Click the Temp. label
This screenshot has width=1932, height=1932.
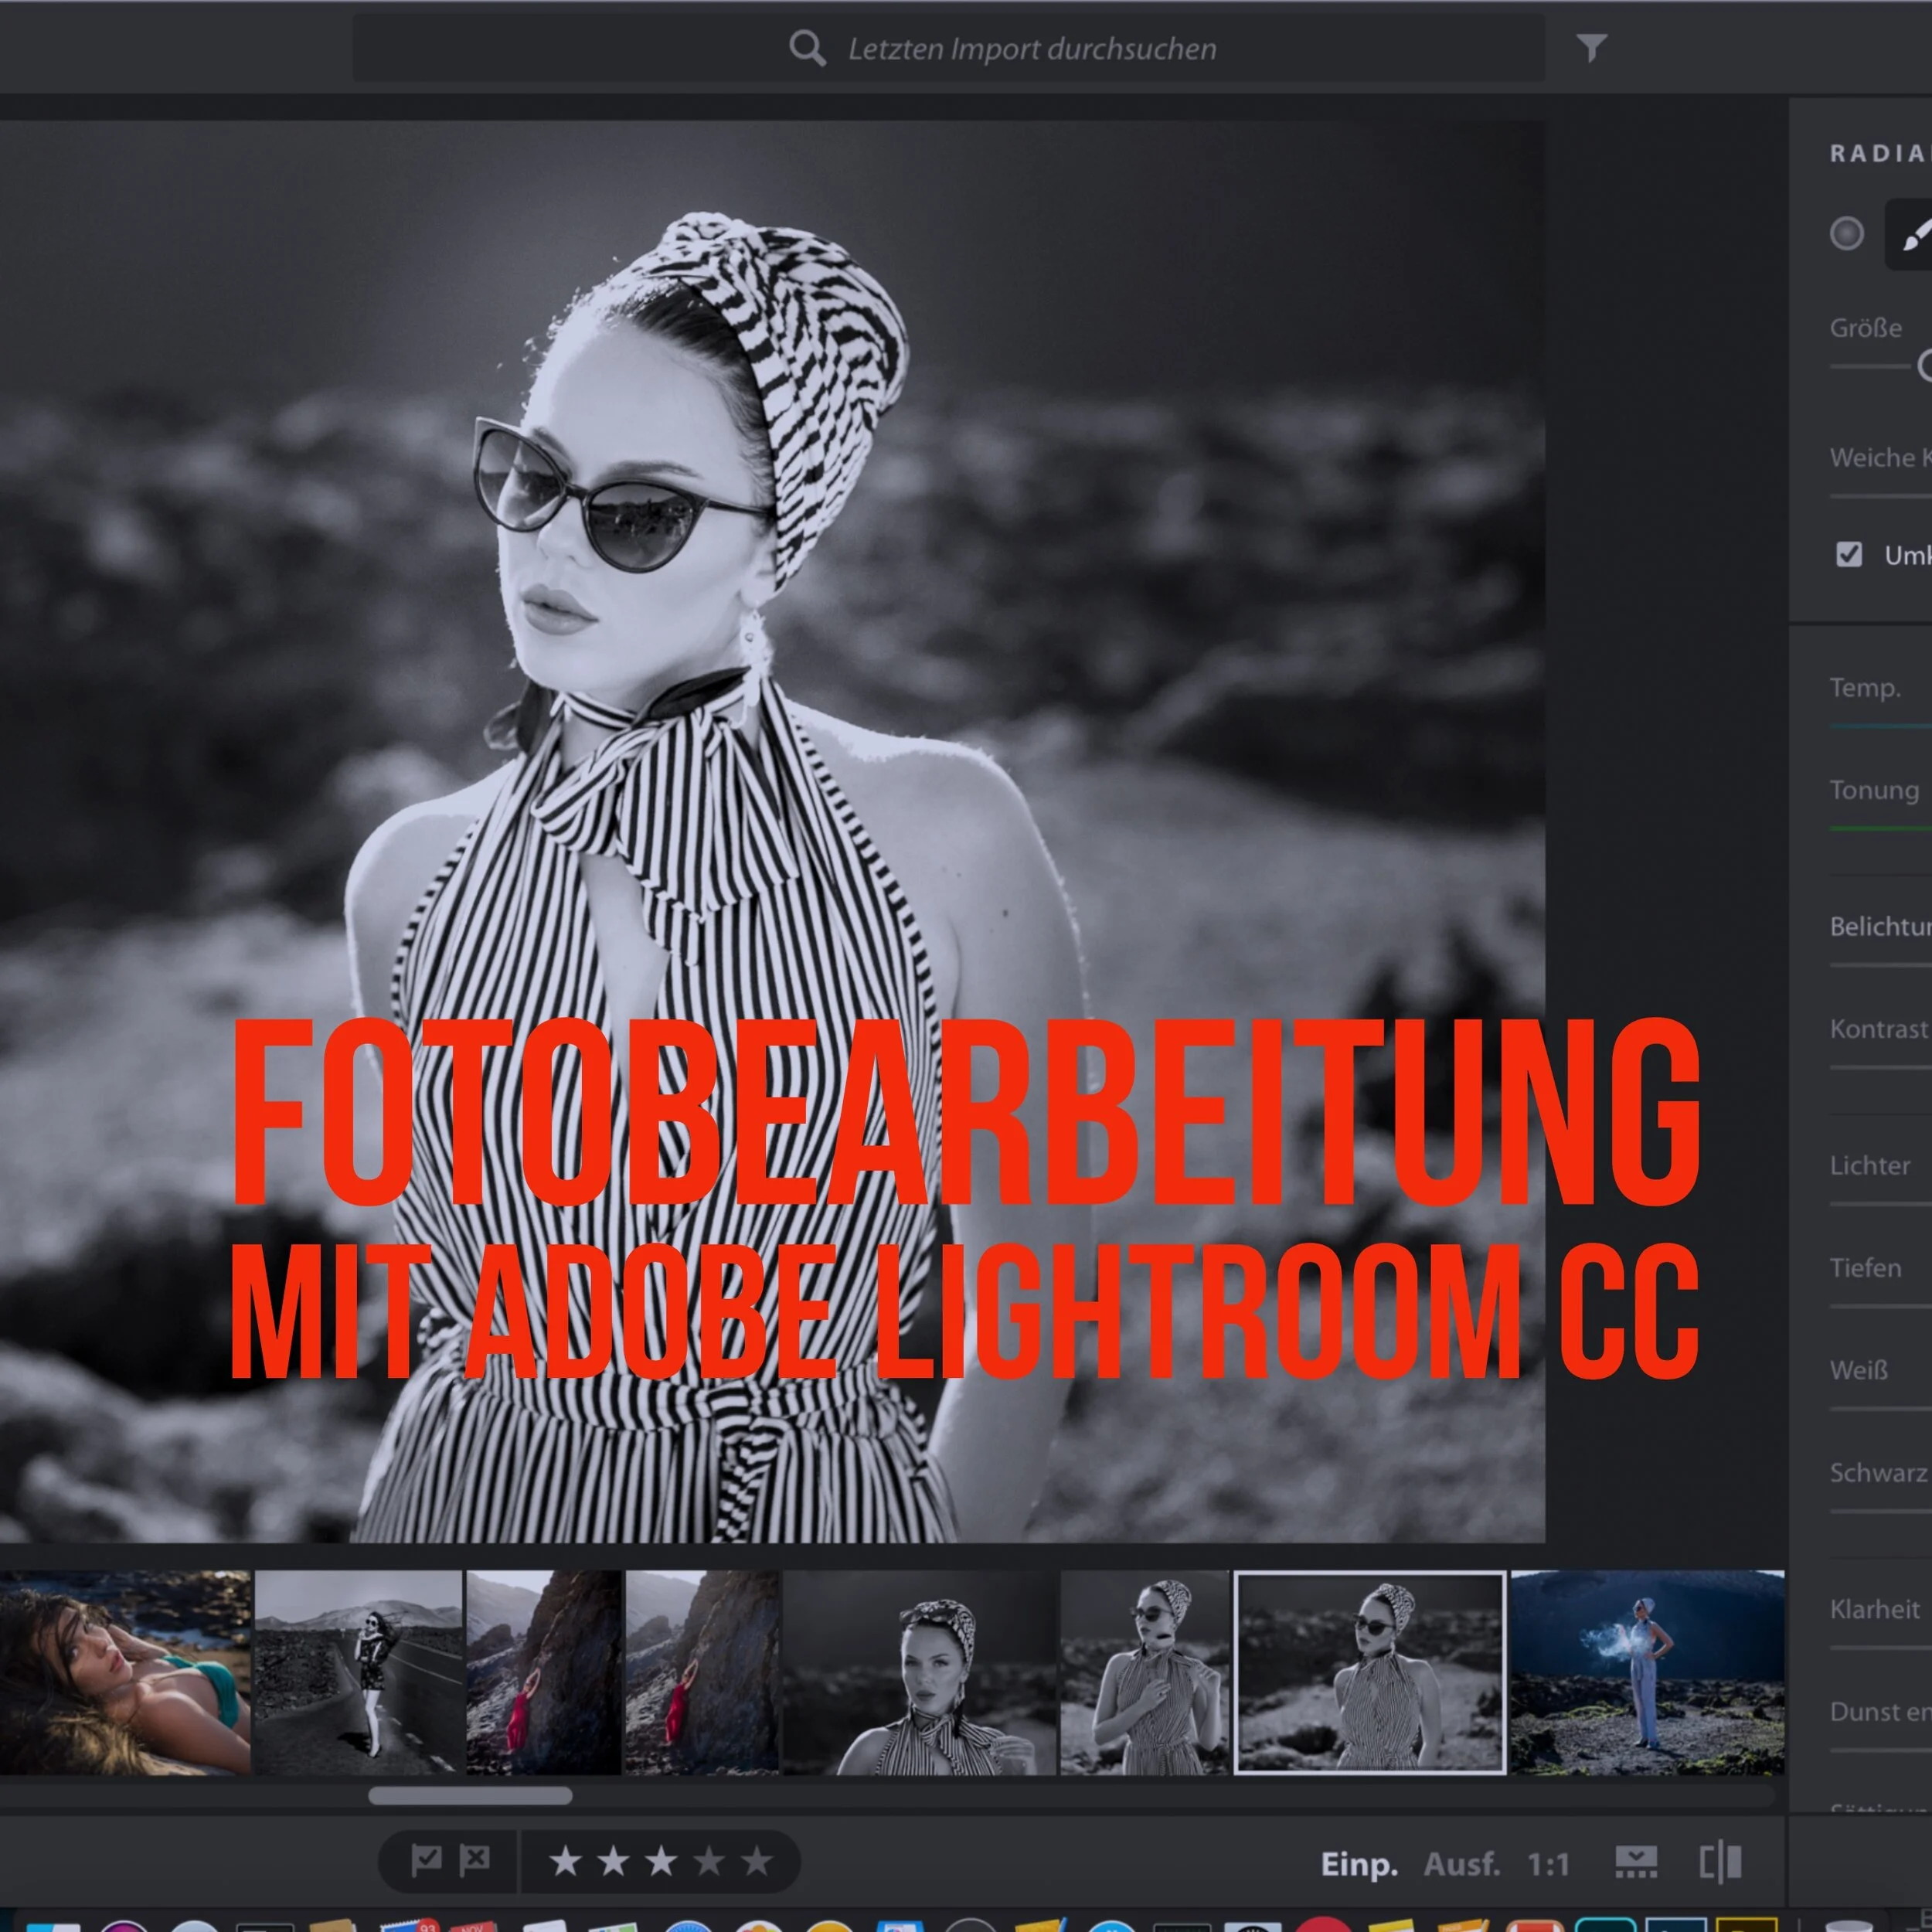[x=1865, y=687]
